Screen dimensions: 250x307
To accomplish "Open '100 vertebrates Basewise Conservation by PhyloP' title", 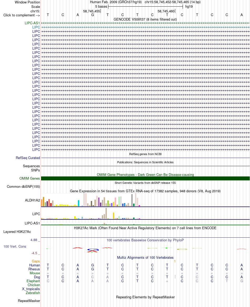I will (x=145, y=240).
